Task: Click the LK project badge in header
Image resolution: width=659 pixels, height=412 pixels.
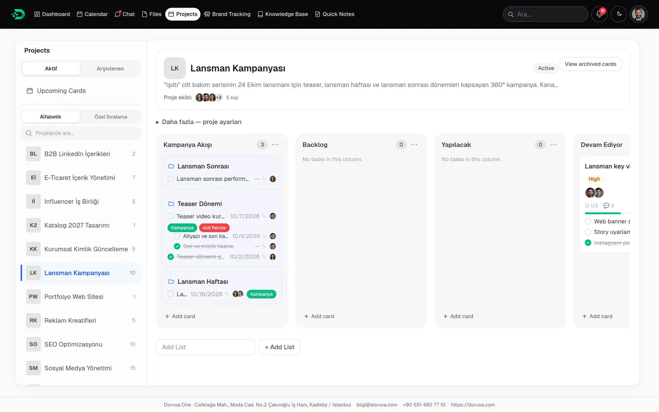Action: 175,68
